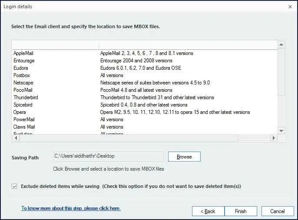The image size is (298, 220).
Task: Click the vertical scrollbar thumb
Action: 281,71
